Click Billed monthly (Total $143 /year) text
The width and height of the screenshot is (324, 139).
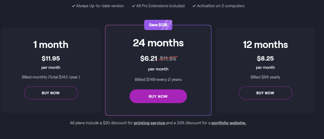point(51,77)
